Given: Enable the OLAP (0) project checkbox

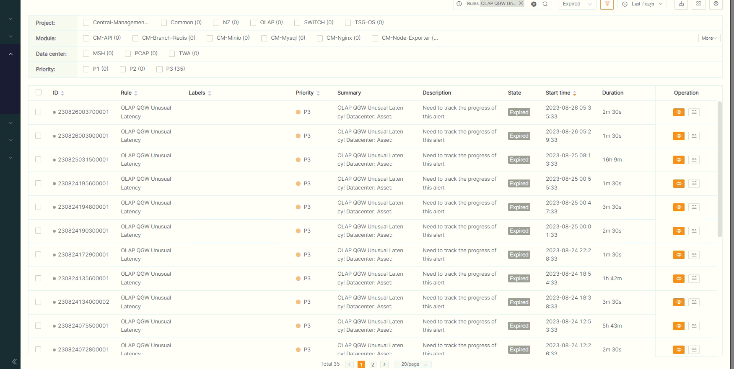Looking at the screenshot, I should [253, 23].
